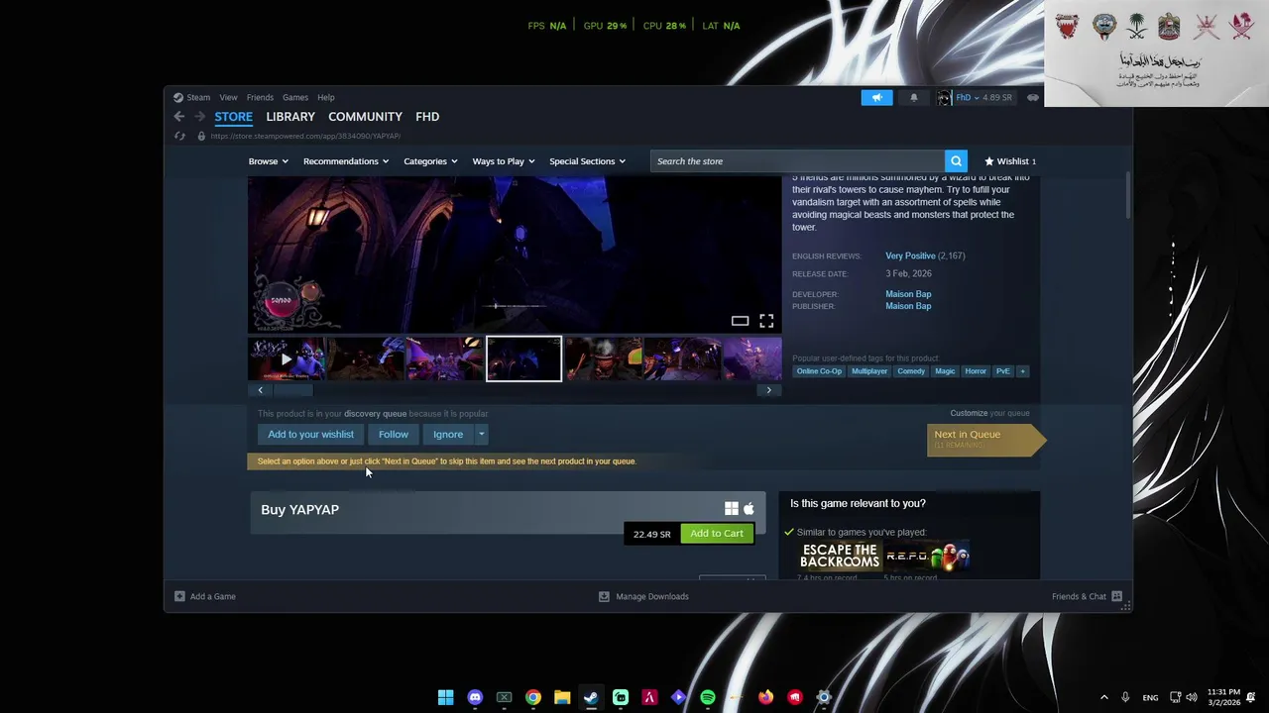Click the Ignore button
Image resolution: width=1269 pixels, height=713 pixels.
point(448,434)
